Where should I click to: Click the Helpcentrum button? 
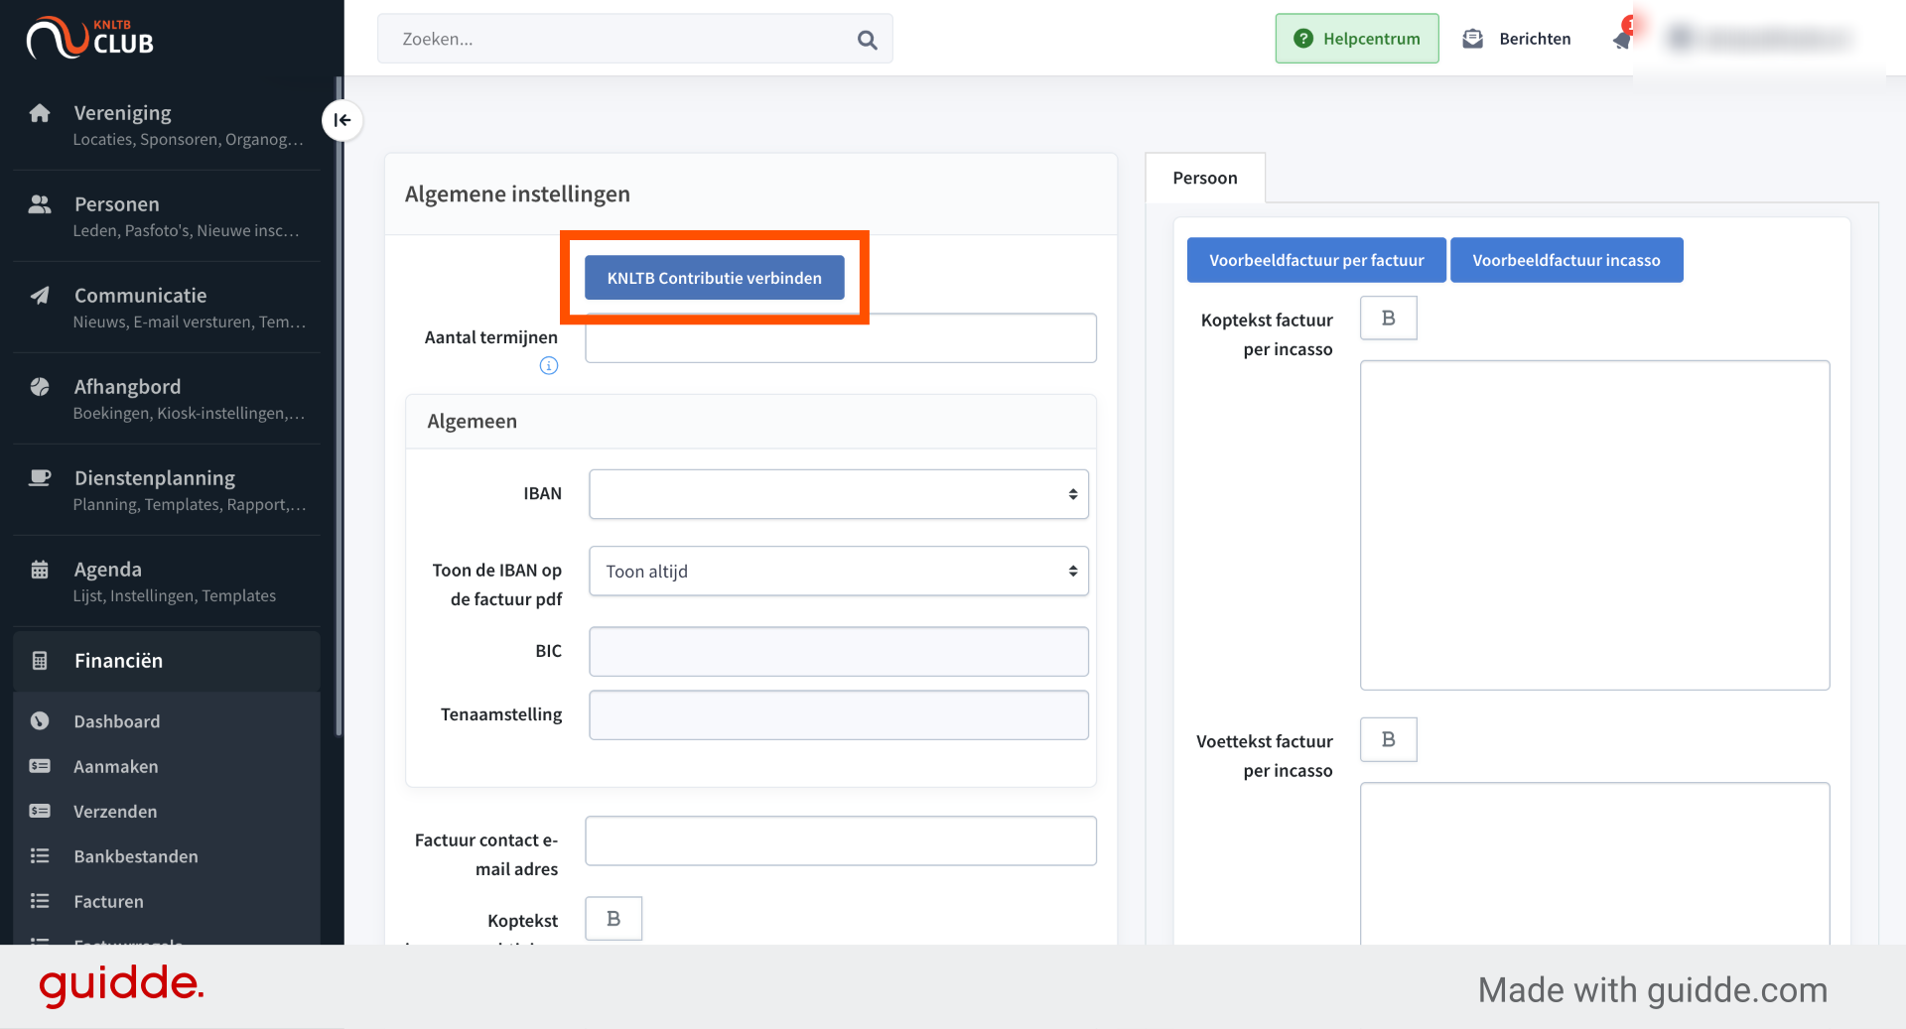1357,39
